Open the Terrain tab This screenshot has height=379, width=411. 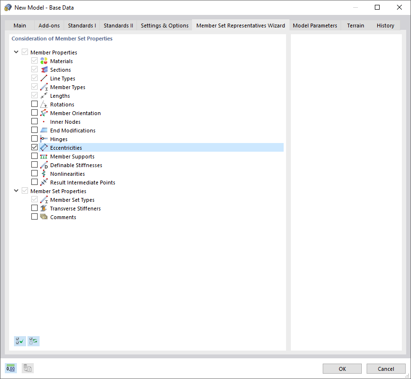click(356, 26)
